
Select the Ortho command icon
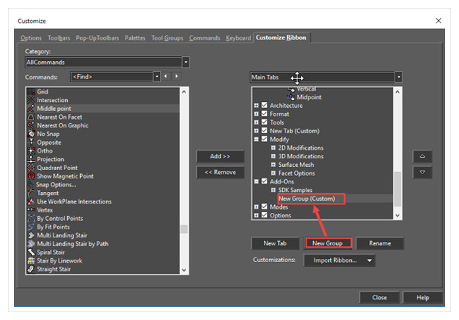tap(31, 151)
